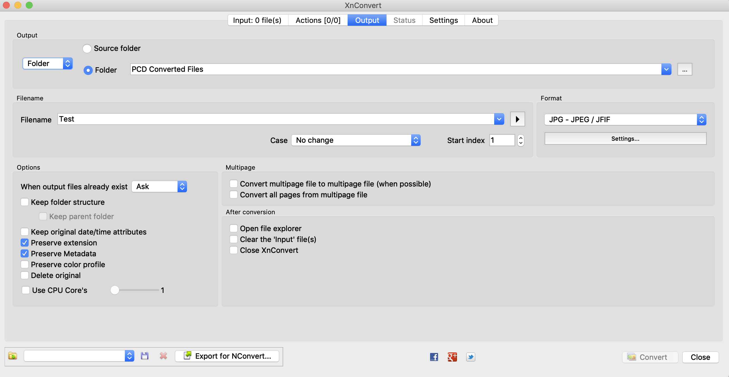The width and height of the screenshot is (729, 377).
Task: Click the red delete preset icon
Action: coord(163,356)
